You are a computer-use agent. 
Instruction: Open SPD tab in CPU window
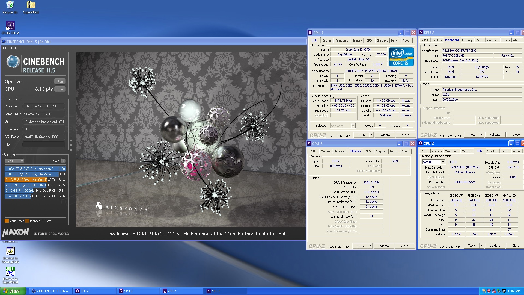click(369, 40)
